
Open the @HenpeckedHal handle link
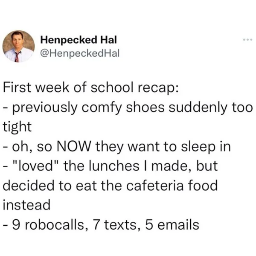[x=80, y=53]
